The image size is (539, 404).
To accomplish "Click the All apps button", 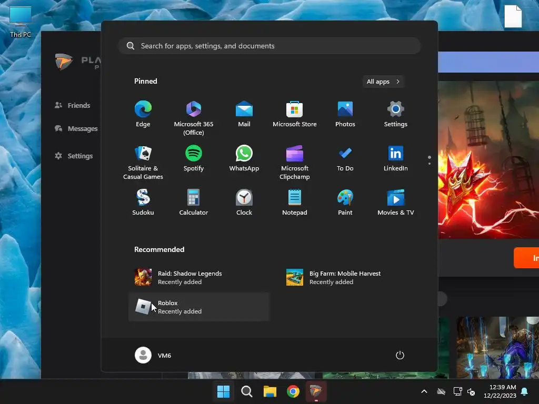I will (383, 82).
